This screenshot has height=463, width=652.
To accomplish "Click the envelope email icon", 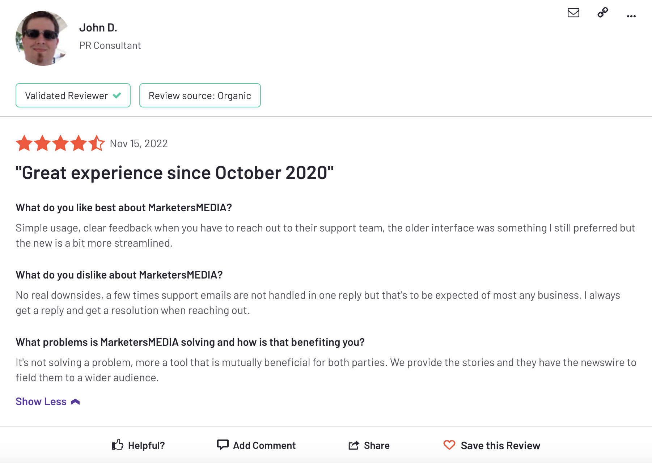I will coord(573,13).
